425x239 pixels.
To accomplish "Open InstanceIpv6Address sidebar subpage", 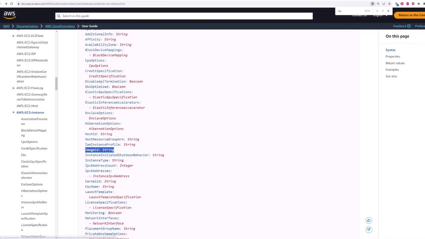I will (x=34, y=204).
